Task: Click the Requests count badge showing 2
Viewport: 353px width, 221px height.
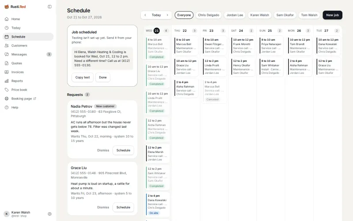Action: coord(87,95)
